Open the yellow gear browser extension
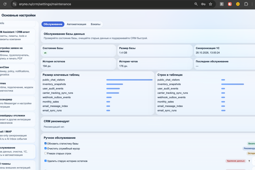 click(238, 4)
